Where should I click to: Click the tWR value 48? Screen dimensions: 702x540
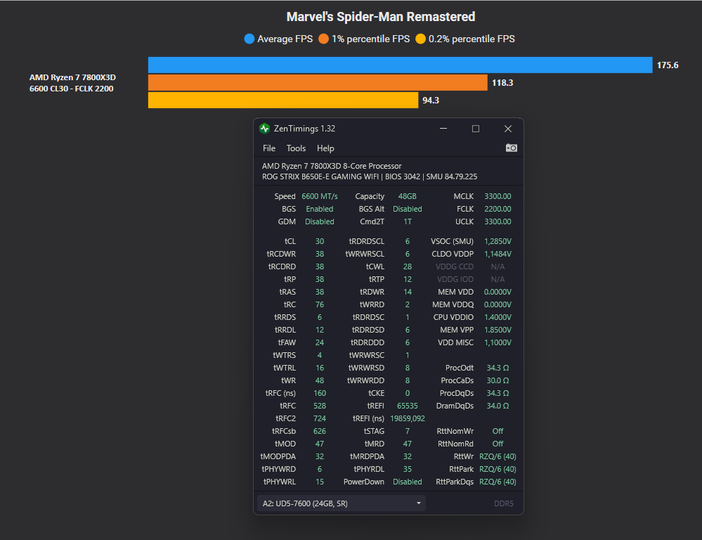[x=320, y=380]
